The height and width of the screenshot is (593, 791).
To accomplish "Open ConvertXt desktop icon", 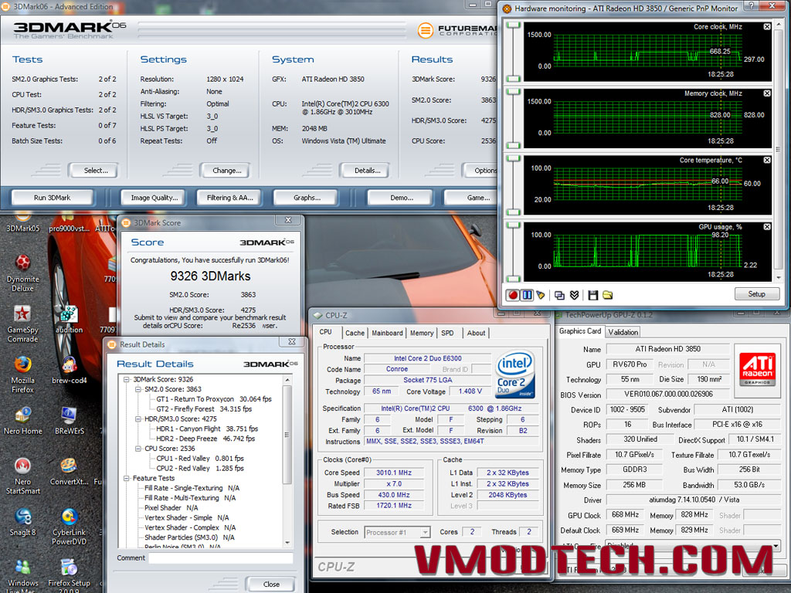I will [x=69, y=471].
